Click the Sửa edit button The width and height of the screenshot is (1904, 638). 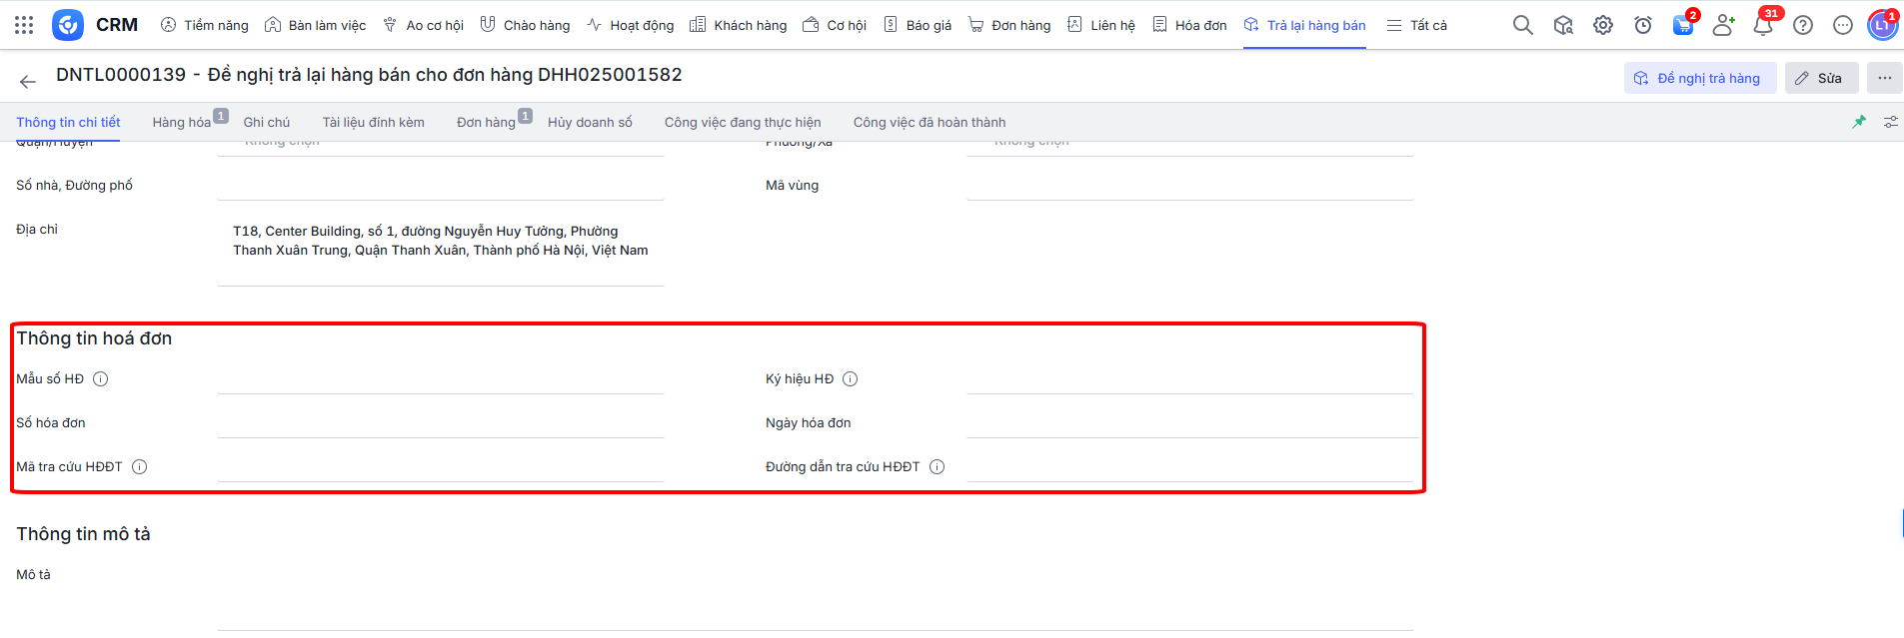[x=1820, y=78]
